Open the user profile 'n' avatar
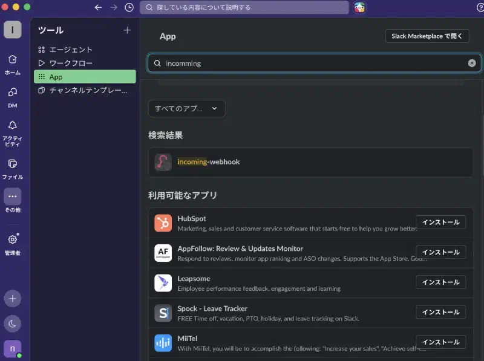 (x=12, y=349)
